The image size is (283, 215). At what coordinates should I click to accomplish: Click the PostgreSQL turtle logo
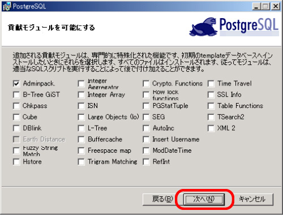pyautogui.click(x=204, y=27)
